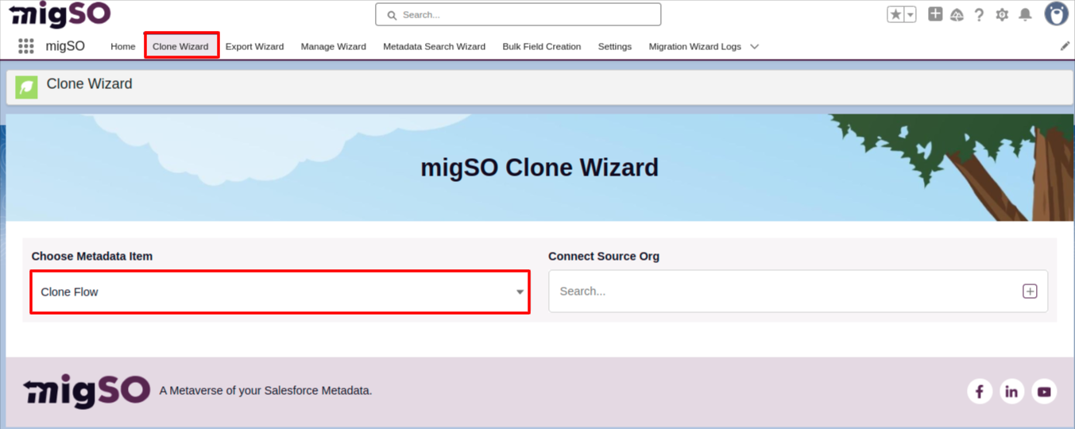Screen dimensions: 1075x429
Task: Expand the Migration Wizard Logs chevron
Action: (754, 46)
